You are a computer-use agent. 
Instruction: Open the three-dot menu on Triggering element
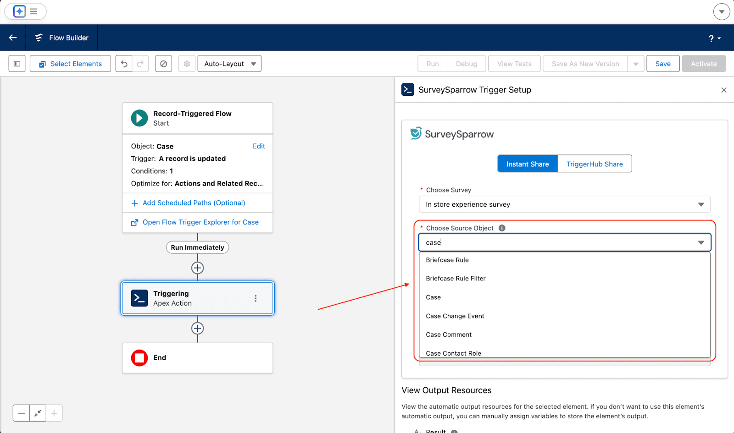click(256, 298)
